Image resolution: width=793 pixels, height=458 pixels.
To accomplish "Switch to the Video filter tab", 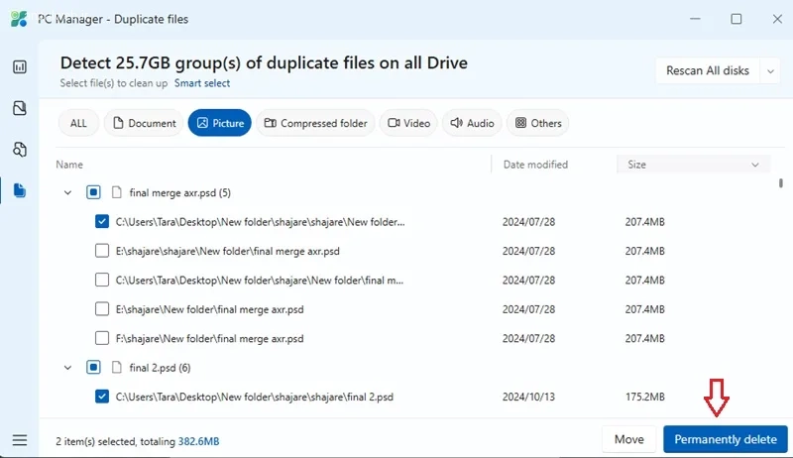I will coord(408,123).
